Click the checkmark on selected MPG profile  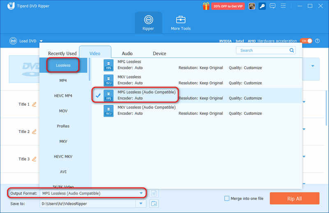click(x=98, y=96)
